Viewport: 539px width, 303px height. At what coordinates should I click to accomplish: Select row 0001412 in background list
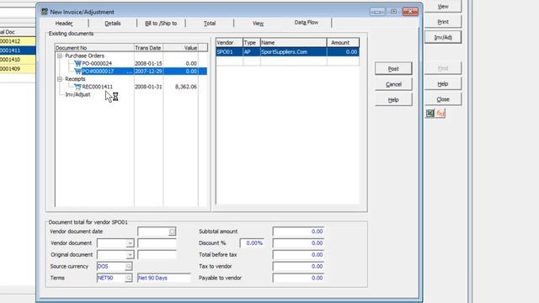point(18,41)
